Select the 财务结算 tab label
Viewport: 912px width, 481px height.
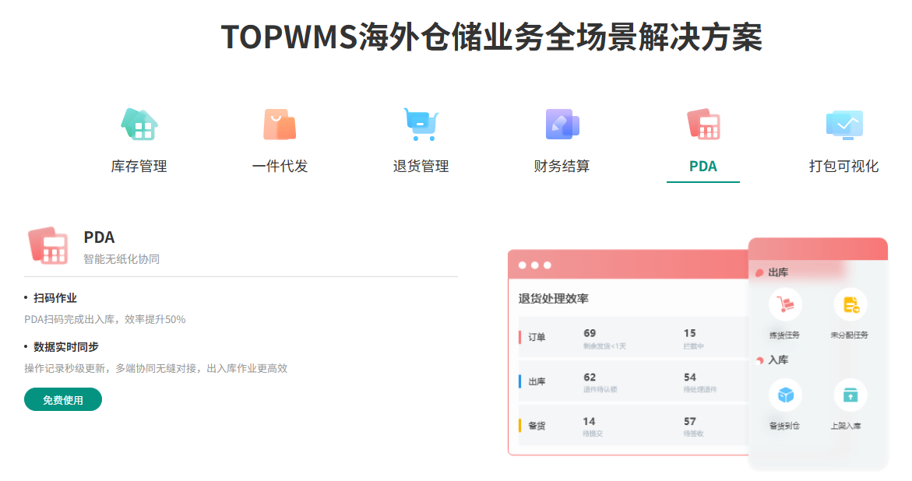click(x=562, y=167)
